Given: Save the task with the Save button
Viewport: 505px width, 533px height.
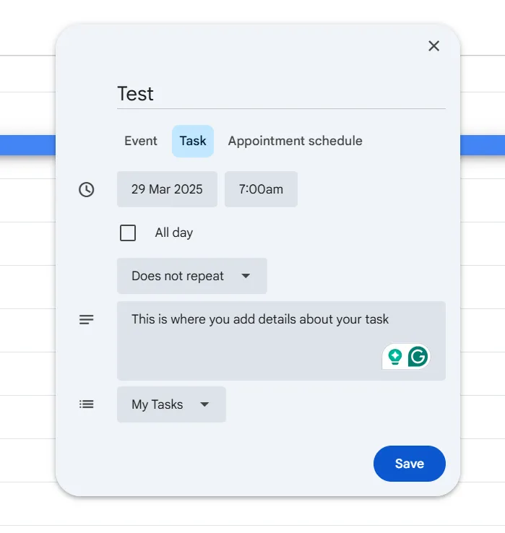Looking at the screenshot, I should pyautogui.click(x=410, y=464).
